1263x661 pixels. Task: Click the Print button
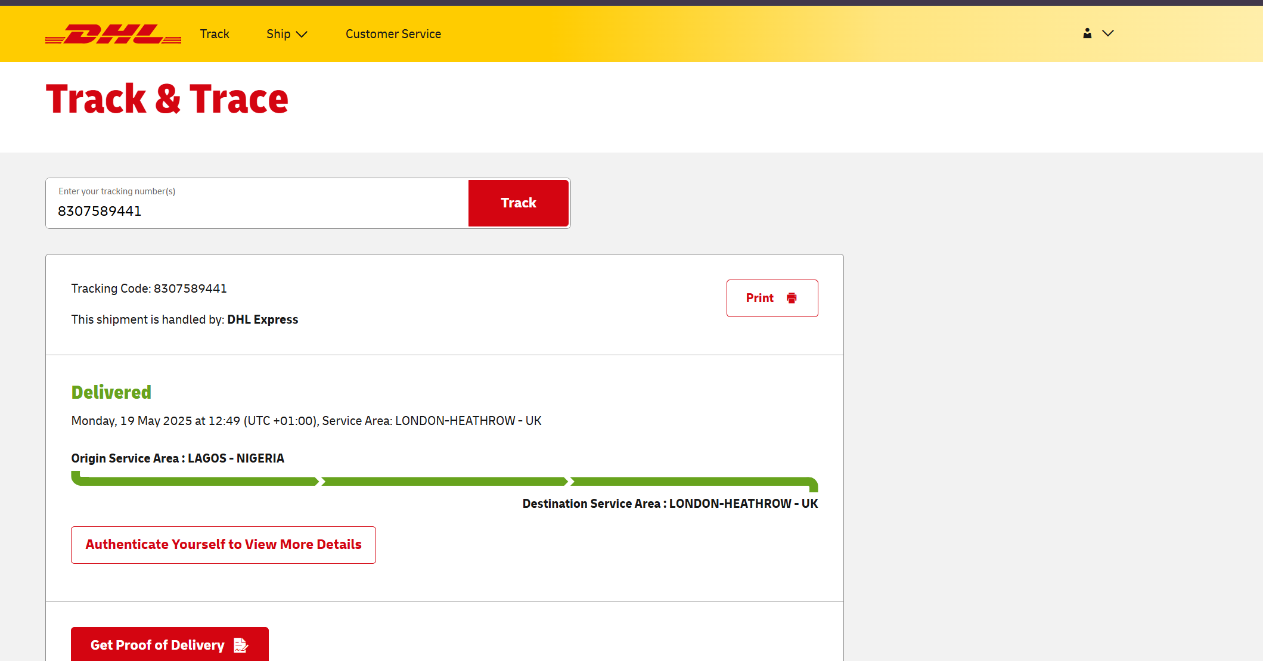tap(772, 298)
